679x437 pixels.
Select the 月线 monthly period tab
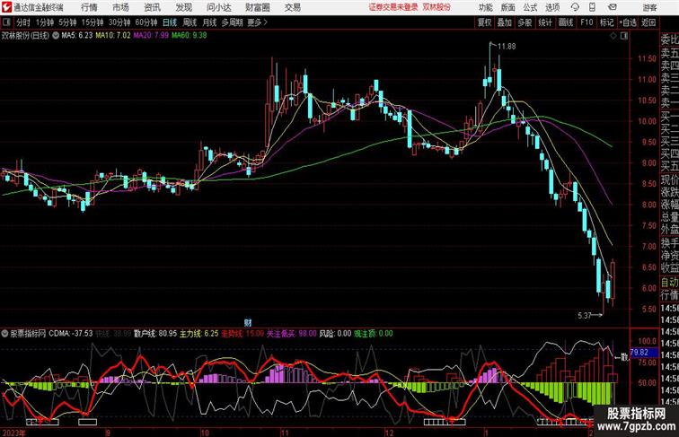point(209,22)
